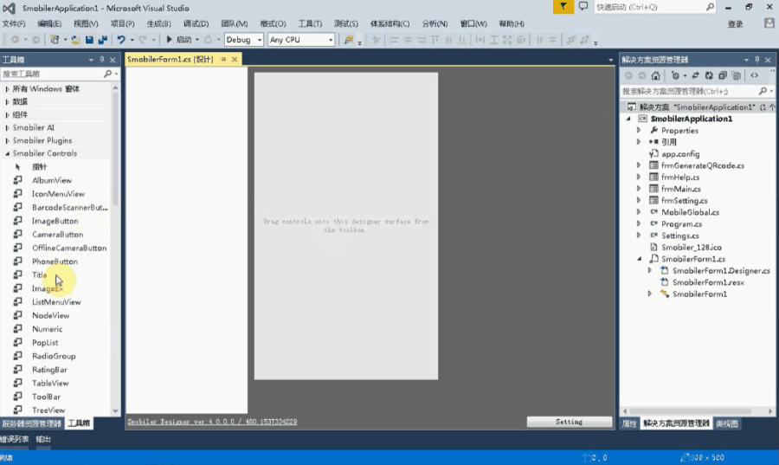The width and height of the screenshot is (779, 465).
Task: Click the Sync with Active Document icon
Action: coord(695,75)
